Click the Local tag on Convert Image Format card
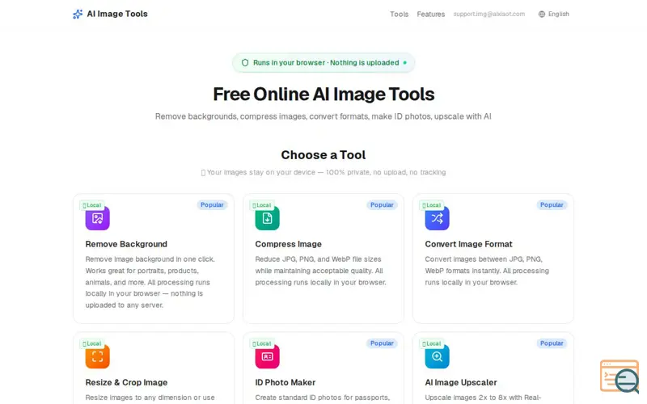The image size is (647, 404). 432,205
